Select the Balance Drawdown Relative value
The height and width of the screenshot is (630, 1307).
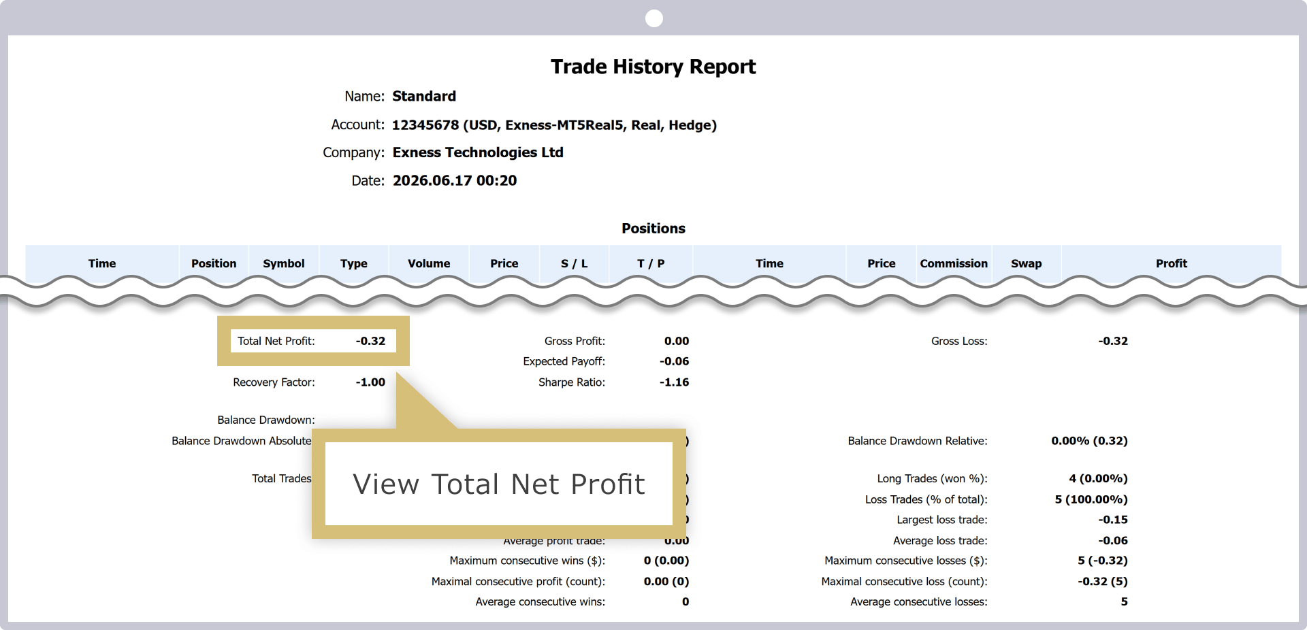(x=1089, y=441)
